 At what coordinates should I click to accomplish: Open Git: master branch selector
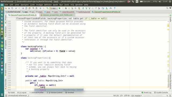pos(137,96)
